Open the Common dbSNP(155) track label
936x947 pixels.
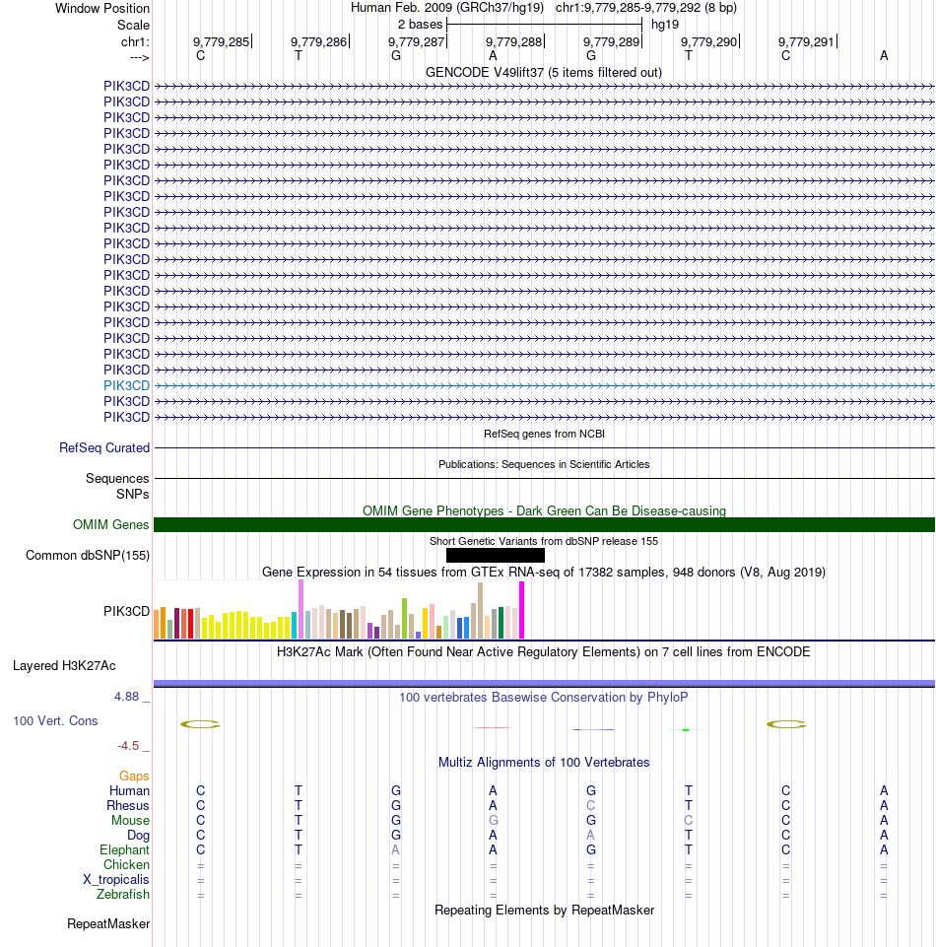tap(87, 555)
